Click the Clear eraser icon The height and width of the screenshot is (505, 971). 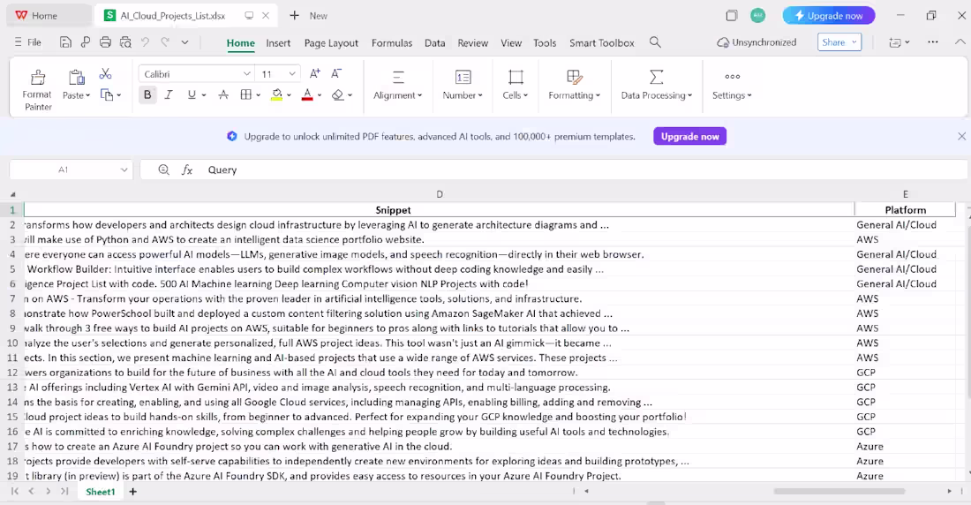[x=337, y=94]
